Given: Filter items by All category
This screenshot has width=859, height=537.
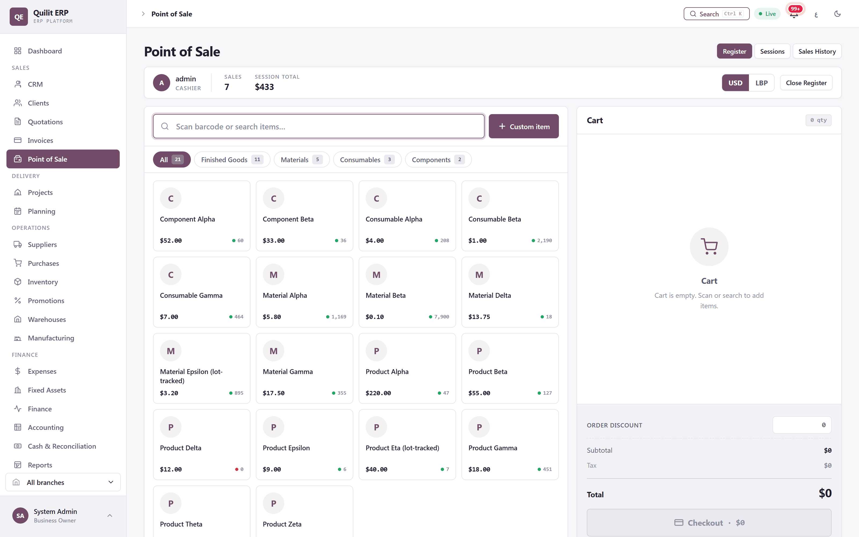Looking at the screenshot, I should pyautogui.click(x=172, y=159).
